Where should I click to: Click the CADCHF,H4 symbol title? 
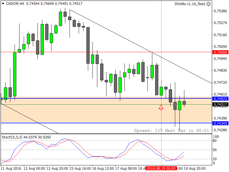pos(15,4)
